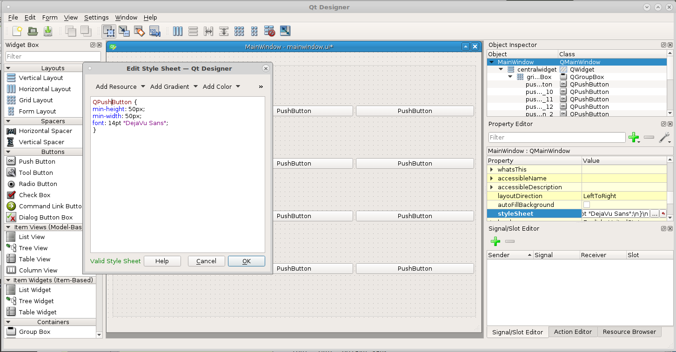The image size is (676, 352).
Task: Select the Edit Tab Order mode icon
Action: [154, 31]
